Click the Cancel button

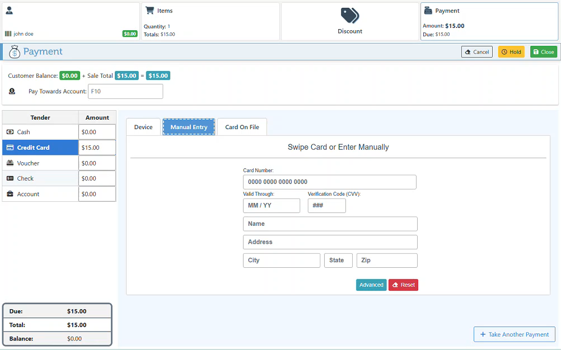tap(477, 52)
